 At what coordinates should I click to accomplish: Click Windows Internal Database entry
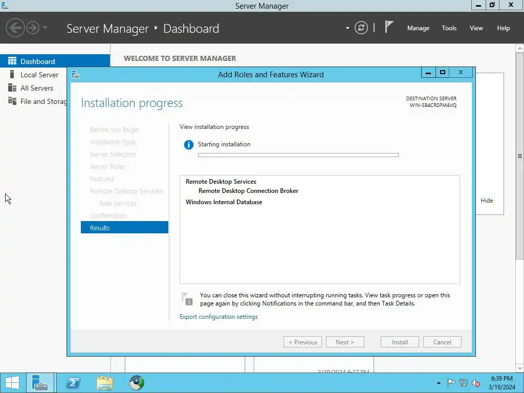[224, 202]
